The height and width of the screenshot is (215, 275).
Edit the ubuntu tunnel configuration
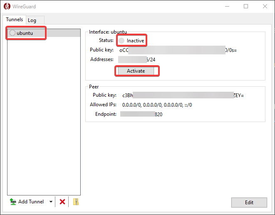(x=249, y=203)
